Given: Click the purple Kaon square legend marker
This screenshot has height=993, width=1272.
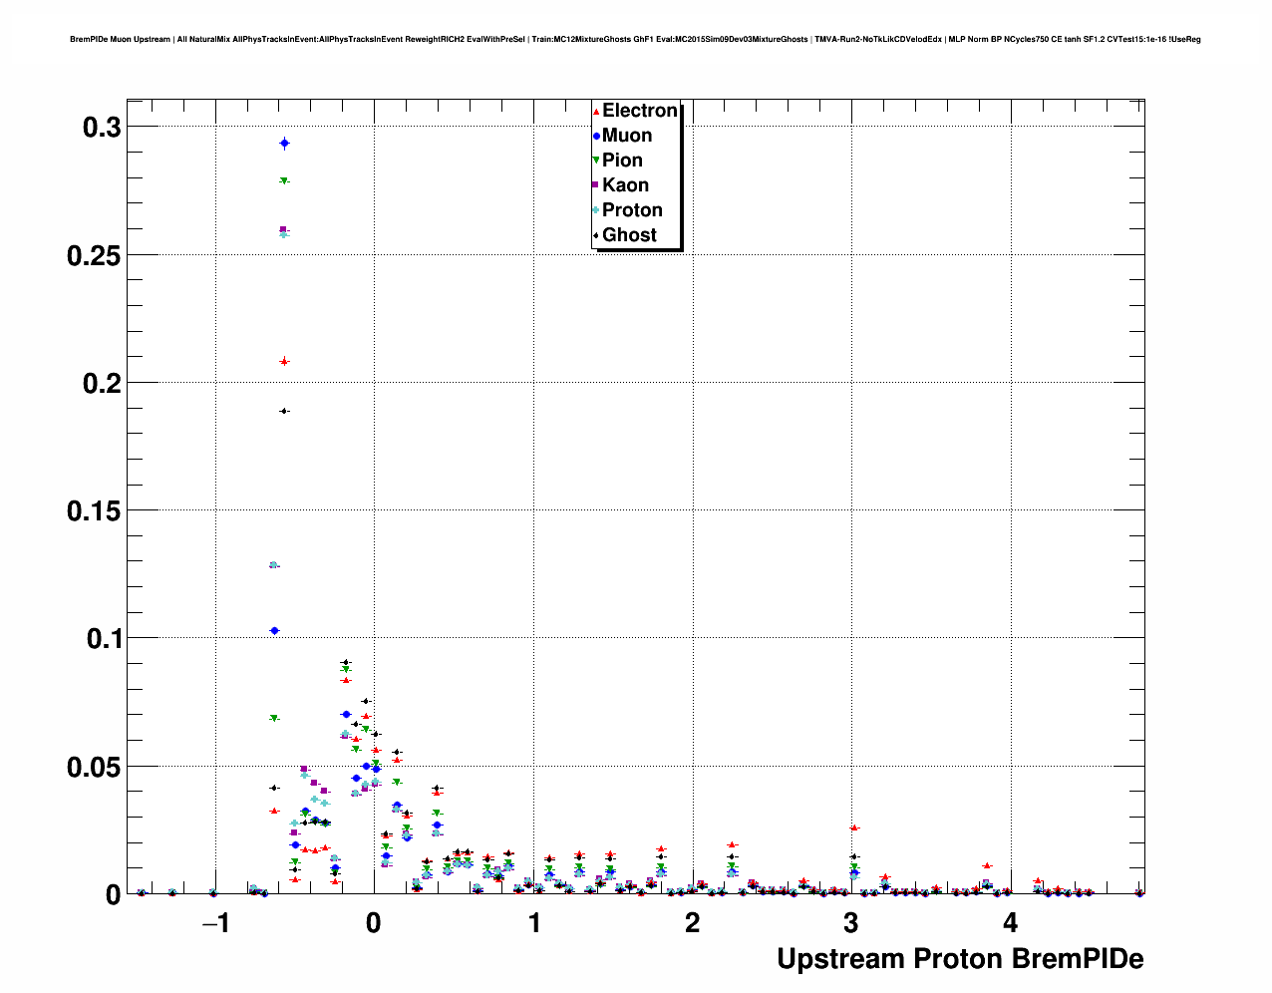Looking at the screenshot, I should pos(596,185).
